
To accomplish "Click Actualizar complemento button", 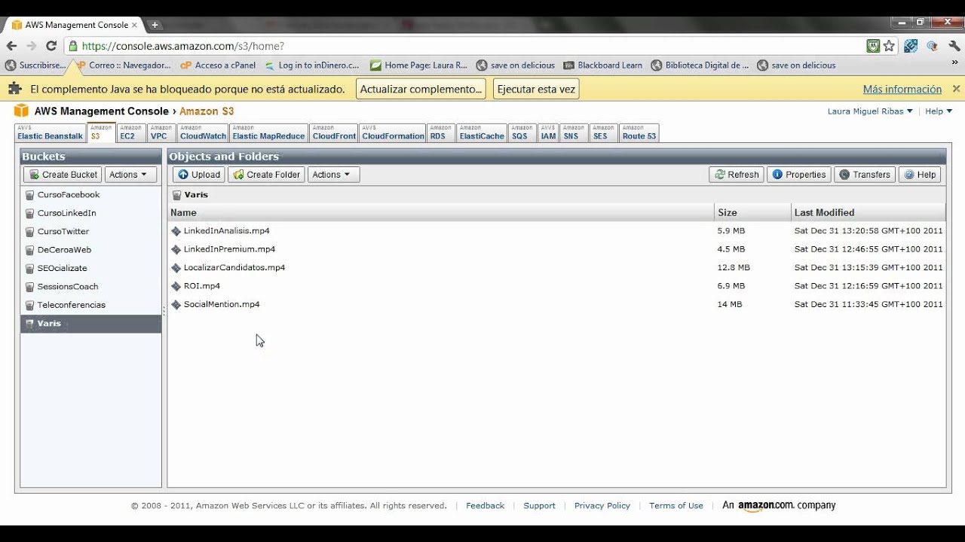I will [421, 89].
